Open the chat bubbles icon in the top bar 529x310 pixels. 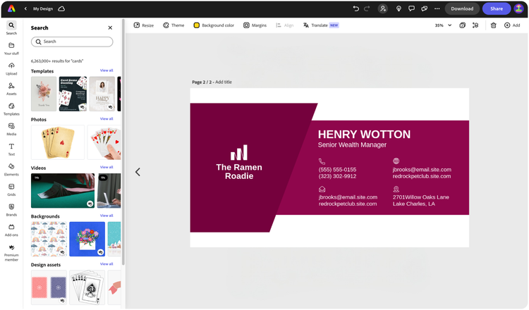pyautogui.click(x=424, y=8)
